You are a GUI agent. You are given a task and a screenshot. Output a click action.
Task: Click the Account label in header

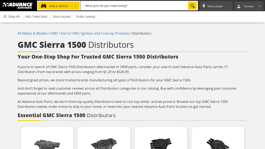pyautogui.click(x=249, y=6)
